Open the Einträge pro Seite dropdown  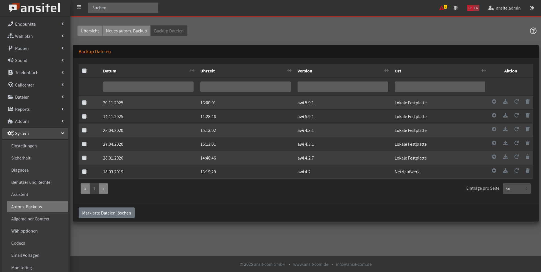point(516,189)
